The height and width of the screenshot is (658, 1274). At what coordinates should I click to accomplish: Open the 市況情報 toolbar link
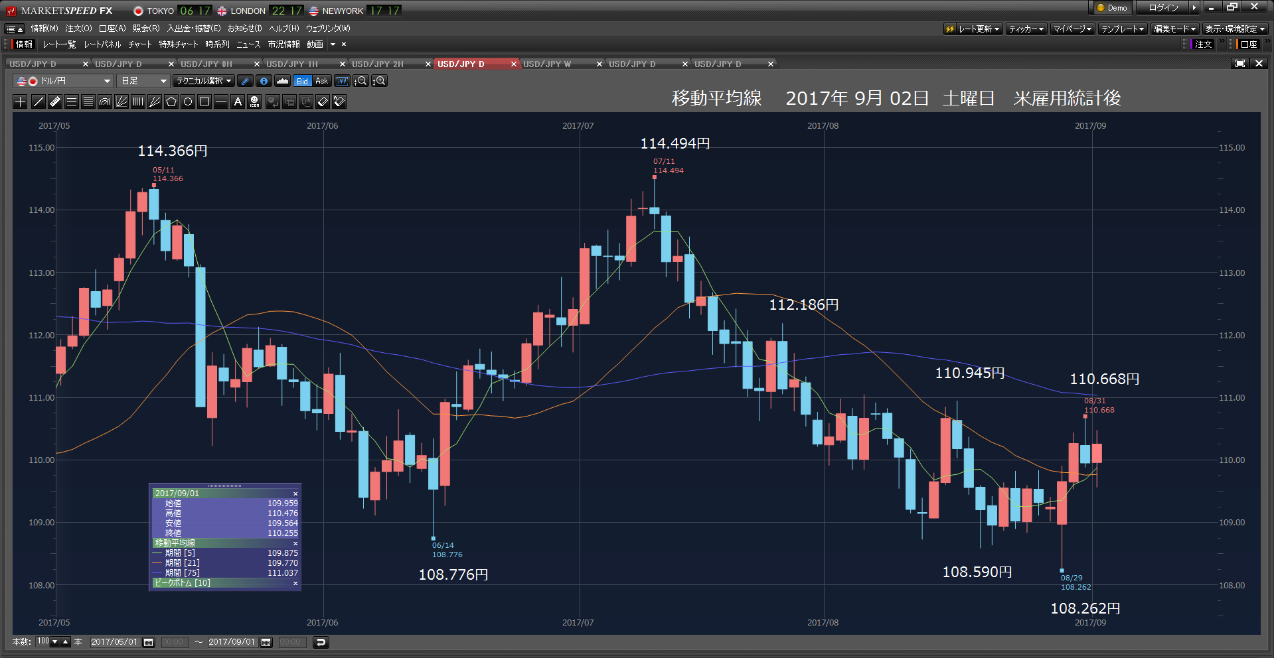pyautogui.click(x=283, y=44)
